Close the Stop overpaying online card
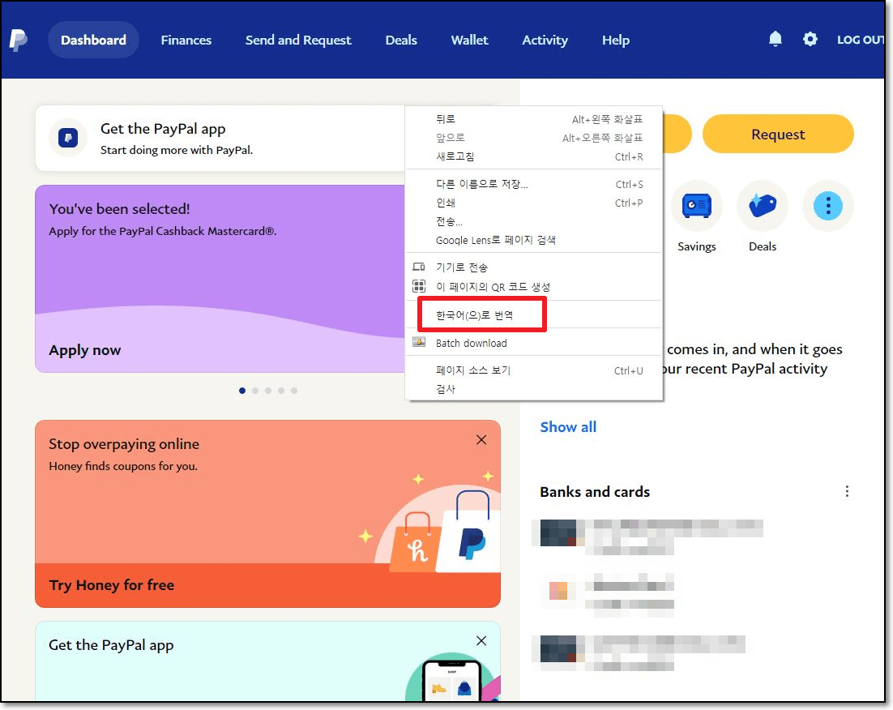Image resolution: width=893 pixels, height=710 pixels. click(x=481, y=440)
